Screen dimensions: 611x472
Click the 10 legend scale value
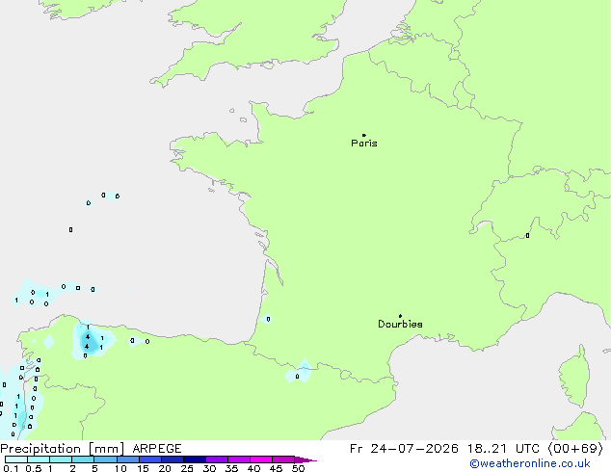pos(120,468)
